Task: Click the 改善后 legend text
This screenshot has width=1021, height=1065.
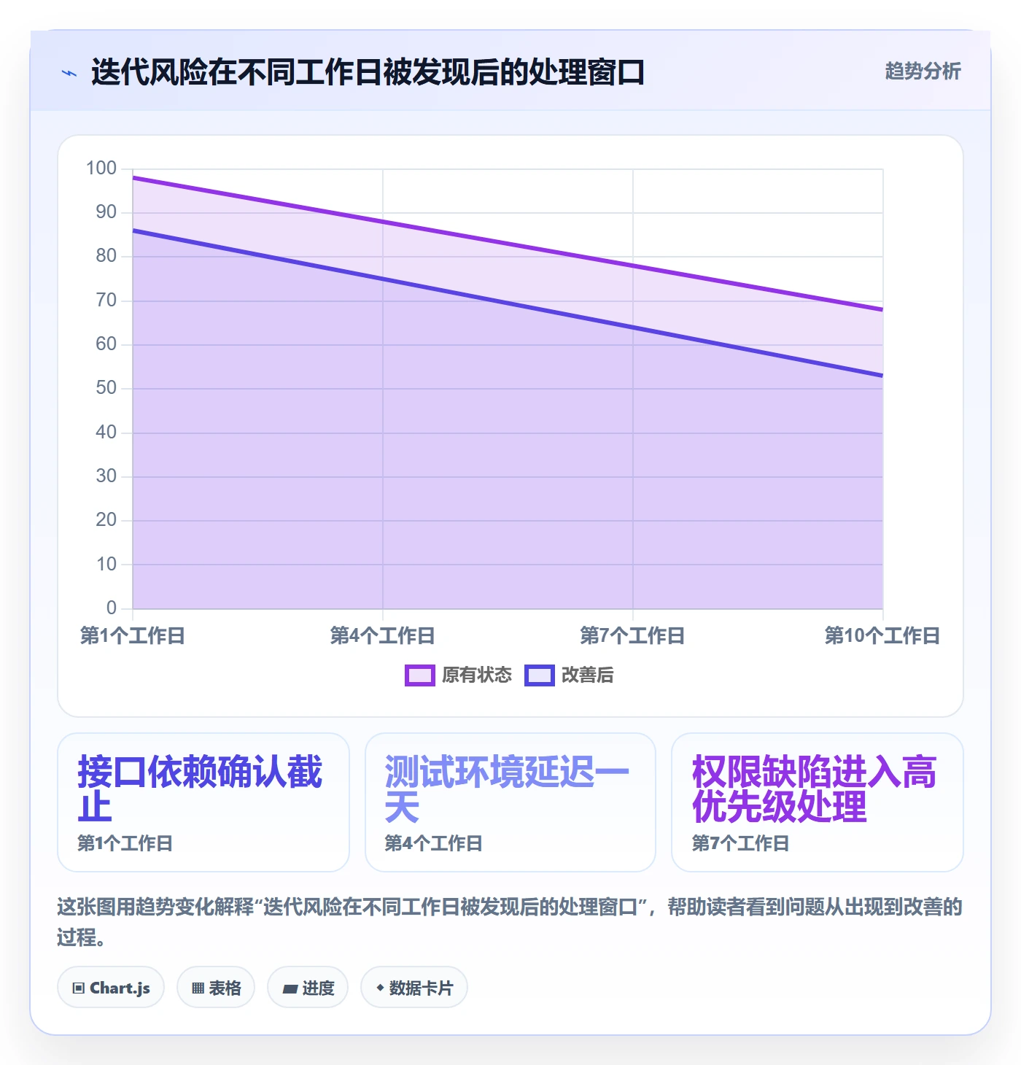Action: point(588,675)
